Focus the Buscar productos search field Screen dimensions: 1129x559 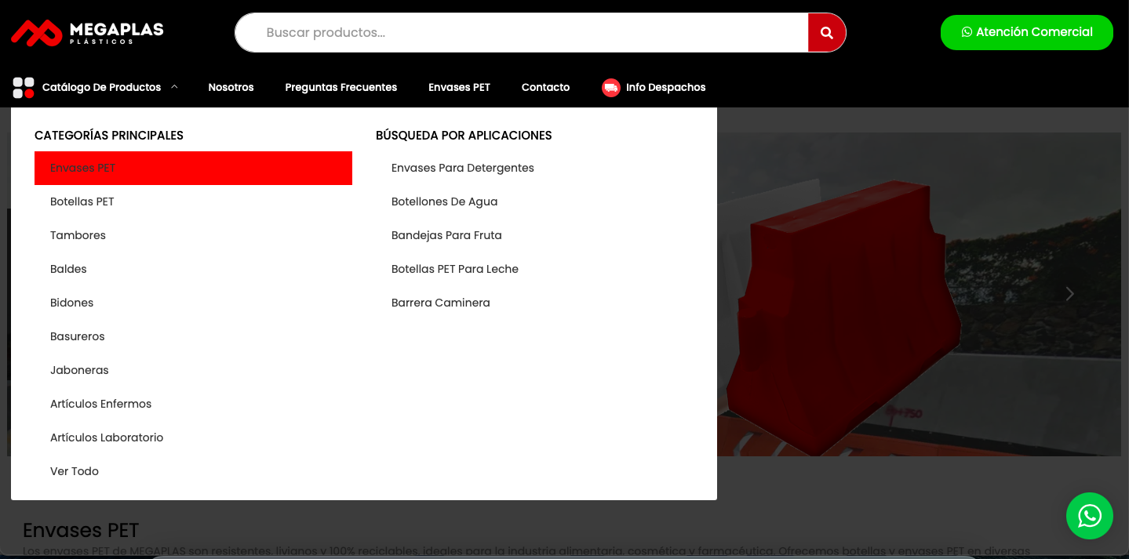coord(522,32)
